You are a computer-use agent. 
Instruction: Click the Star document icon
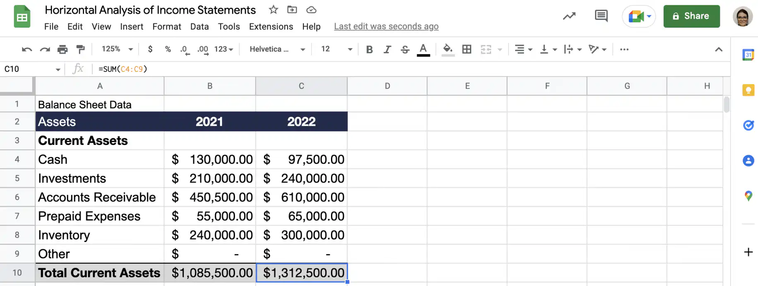coord(273,9)
